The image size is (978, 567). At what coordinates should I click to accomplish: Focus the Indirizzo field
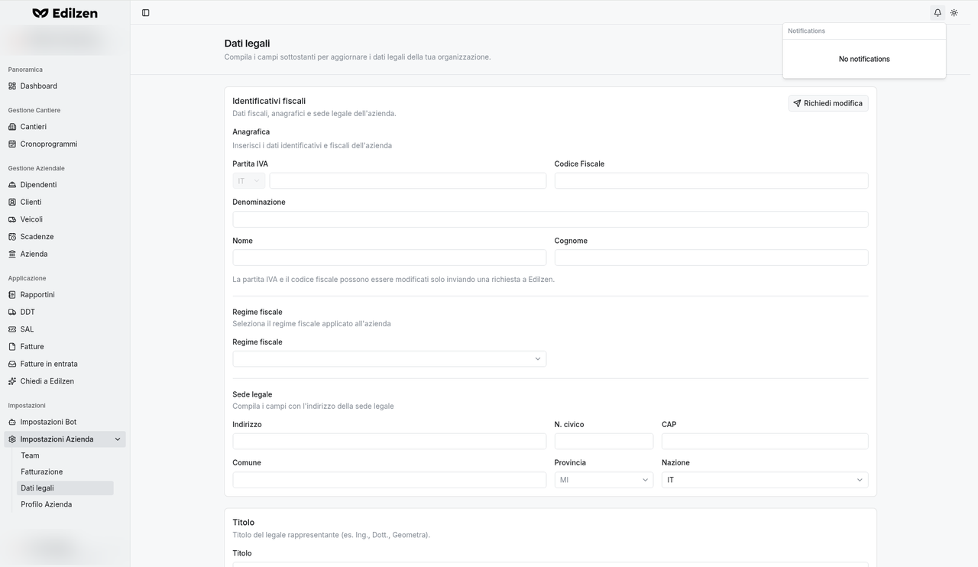tap(389, 441)
